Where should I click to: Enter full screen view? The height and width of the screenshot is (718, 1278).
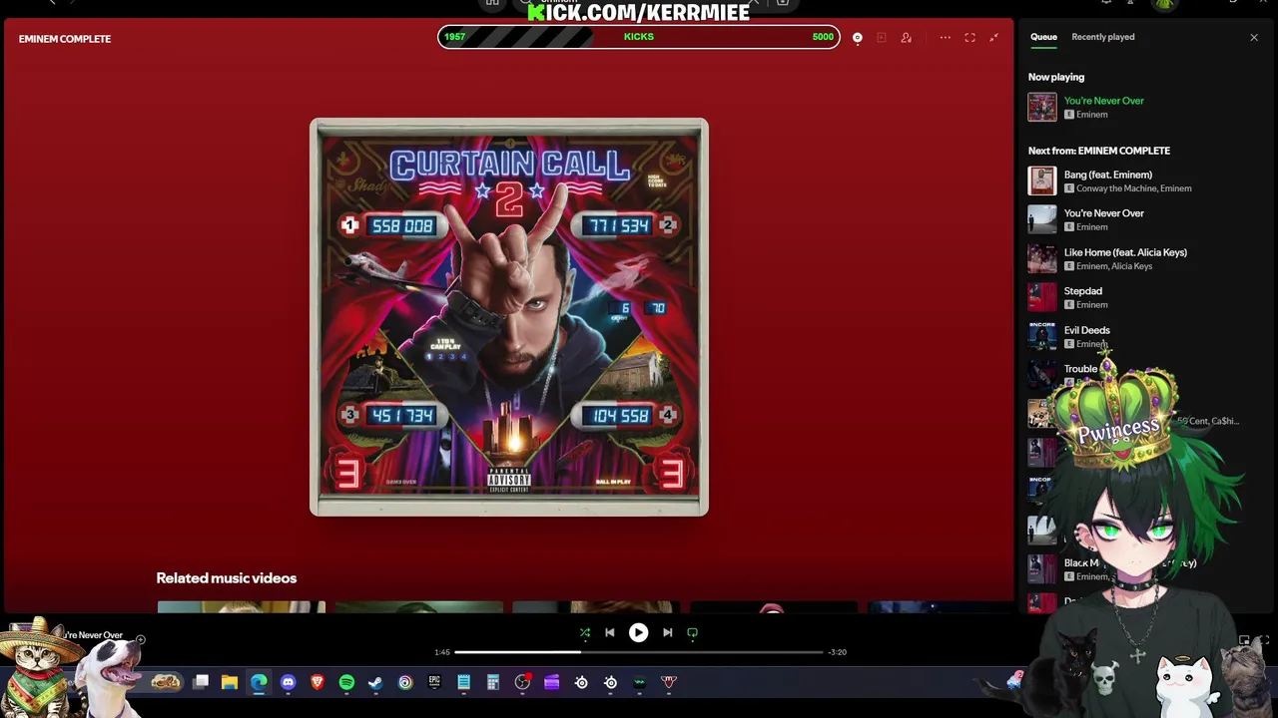(x=969, y=38)
